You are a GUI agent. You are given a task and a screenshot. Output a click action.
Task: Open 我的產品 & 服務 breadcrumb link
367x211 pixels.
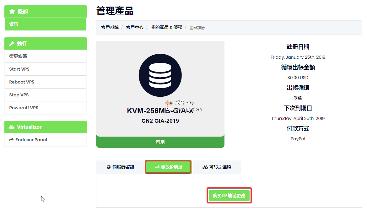(x=166, y=28)
